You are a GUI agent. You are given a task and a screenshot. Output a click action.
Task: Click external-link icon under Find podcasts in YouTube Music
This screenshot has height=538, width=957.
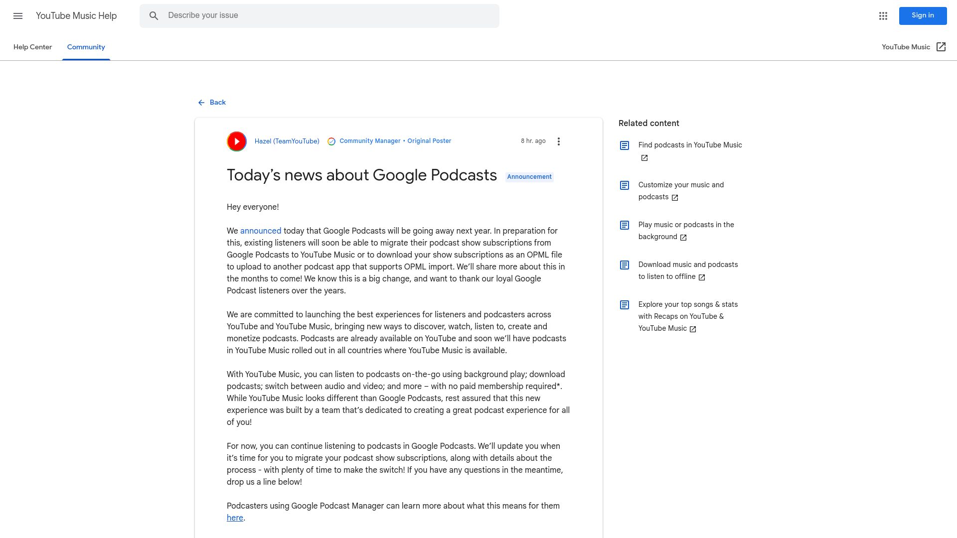(x=644, y=158)
